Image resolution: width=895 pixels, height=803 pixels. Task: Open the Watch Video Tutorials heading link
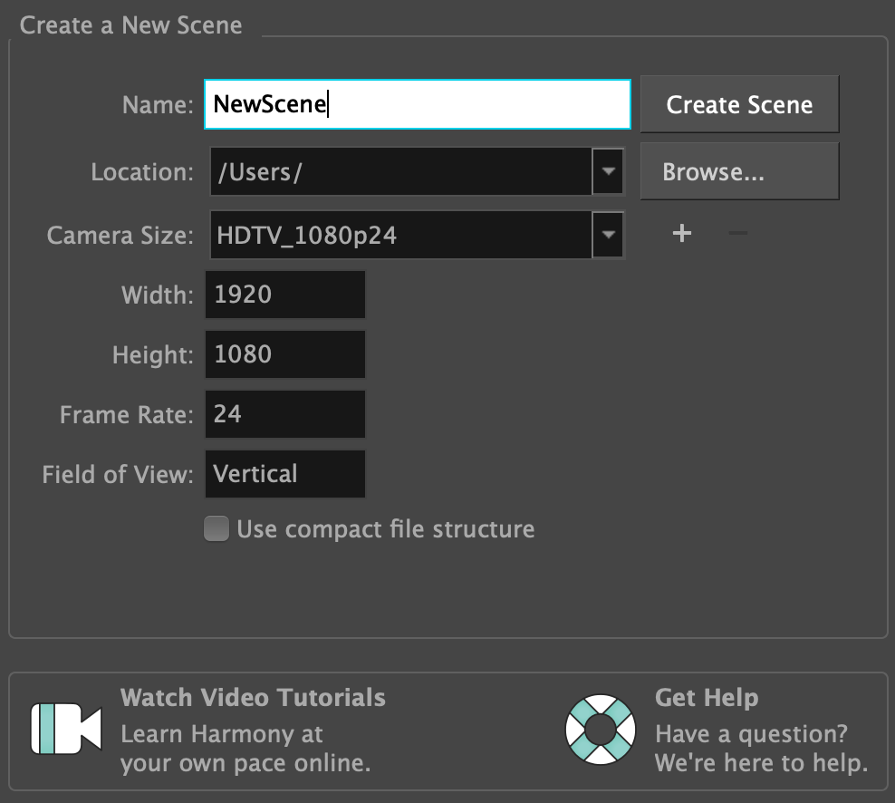coord(253,698)
